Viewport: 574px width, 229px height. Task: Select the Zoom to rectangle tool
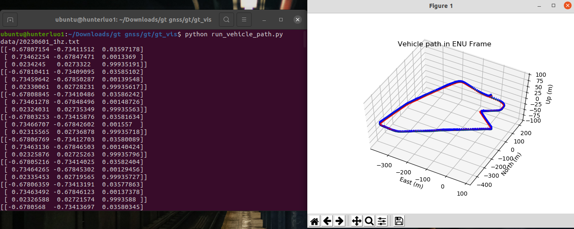click(x=369, y=221)
